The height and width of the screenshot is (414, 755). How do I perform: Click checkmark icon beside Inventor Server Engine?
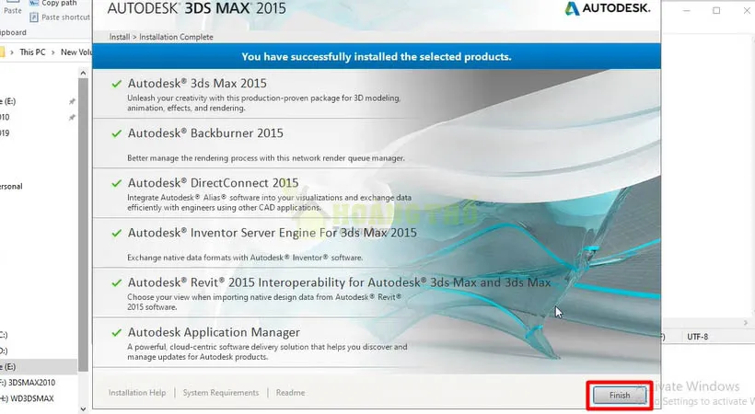point(117,233)
